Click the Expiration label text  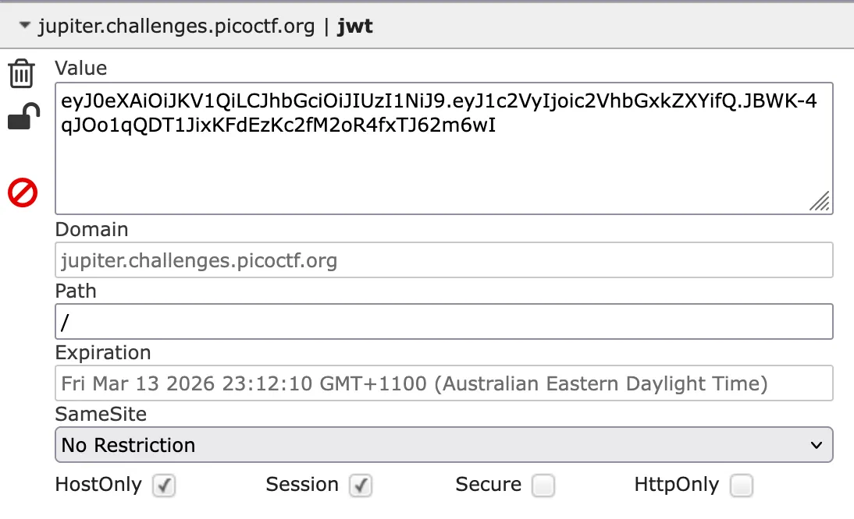103,353
